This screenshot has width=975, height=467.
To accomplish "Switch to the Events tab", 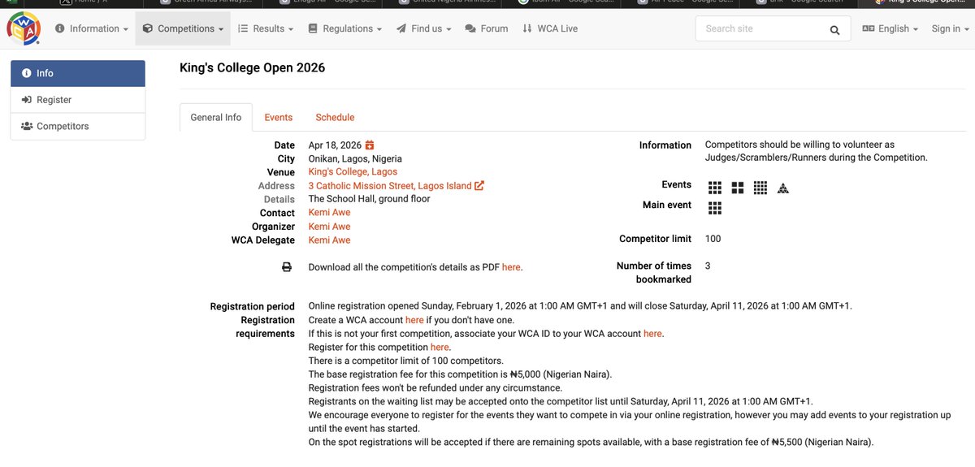I will 279,117.
